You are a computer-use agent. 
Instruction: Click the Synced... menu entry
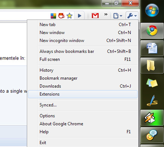point(83,105)
